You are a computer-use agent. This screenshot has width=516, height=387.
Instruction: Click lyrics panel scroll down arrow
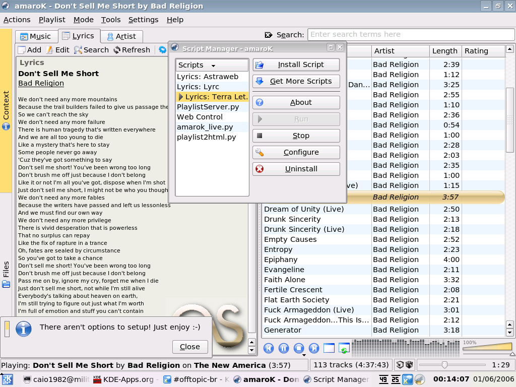tap(252, 350)
